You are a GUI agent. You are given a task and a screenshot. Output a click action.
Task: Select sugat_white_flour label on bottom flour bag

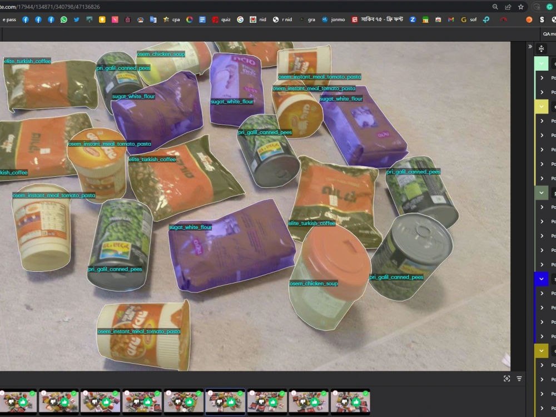tap(190, 227)
